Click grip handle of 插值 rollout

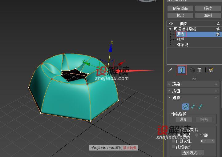pyautogui.click(x=216, y=91)
